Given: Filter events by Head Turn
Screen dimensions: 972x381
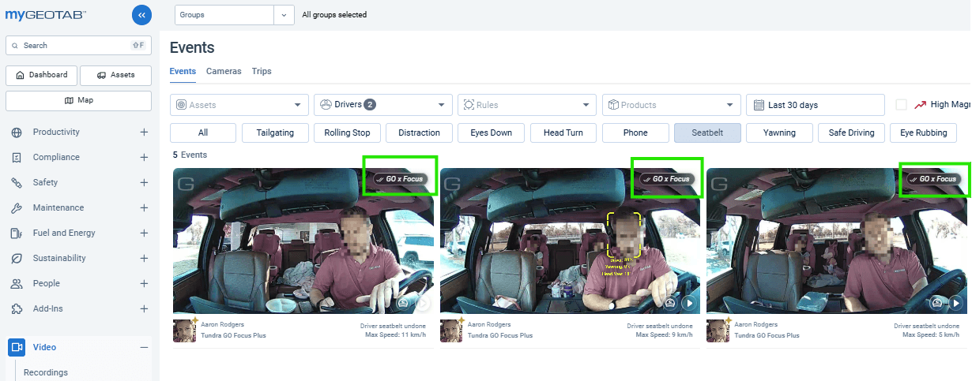Looking at the screenshot, I should (x=563, y=133).
